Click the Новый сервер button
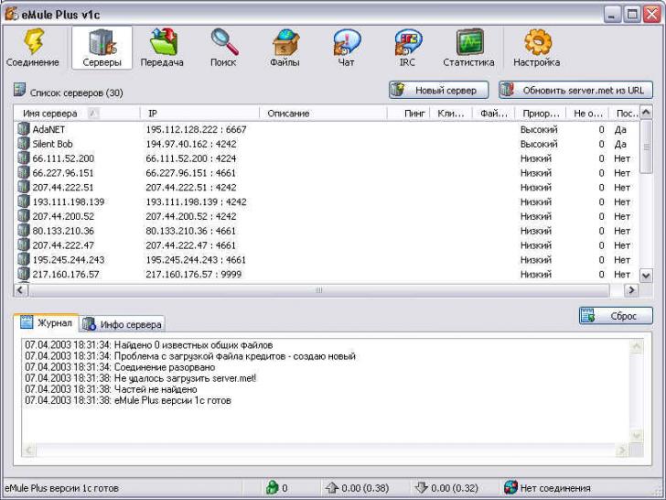 click(x=435, y=91)
